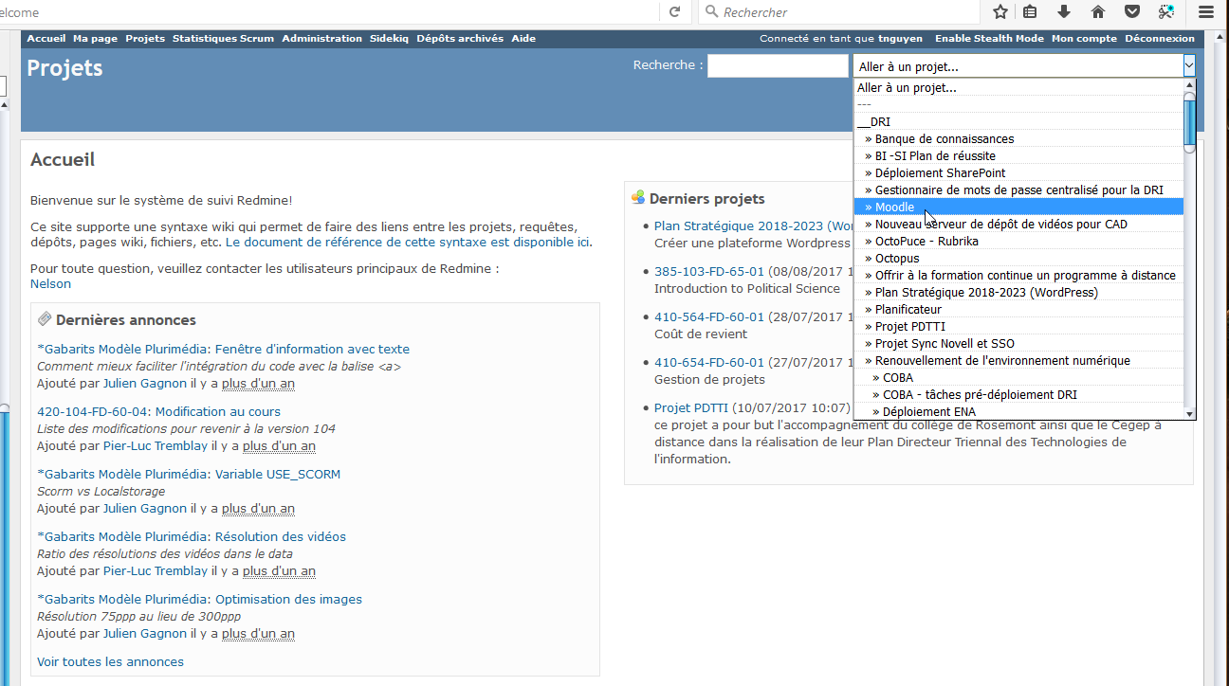
Task: Open Dépôts archivés in top menu
Action: [460, 39]
